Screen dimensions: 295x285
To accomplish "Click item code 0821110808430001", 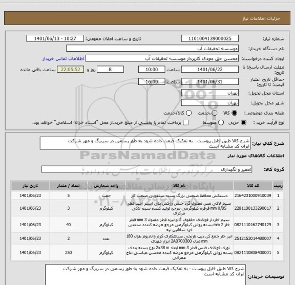I will coord(253,253).
